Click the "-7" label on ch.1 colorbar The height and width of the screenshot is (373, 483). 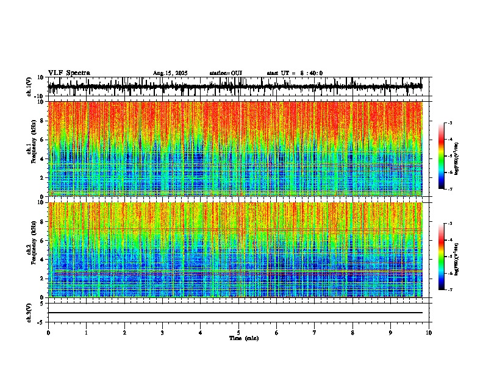450,190
